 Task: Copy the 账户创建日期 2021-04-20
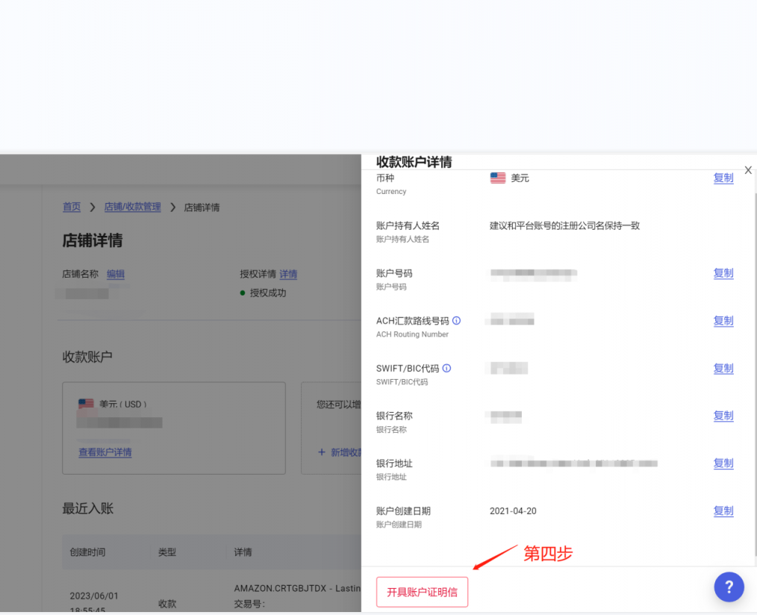pos(723,511)
